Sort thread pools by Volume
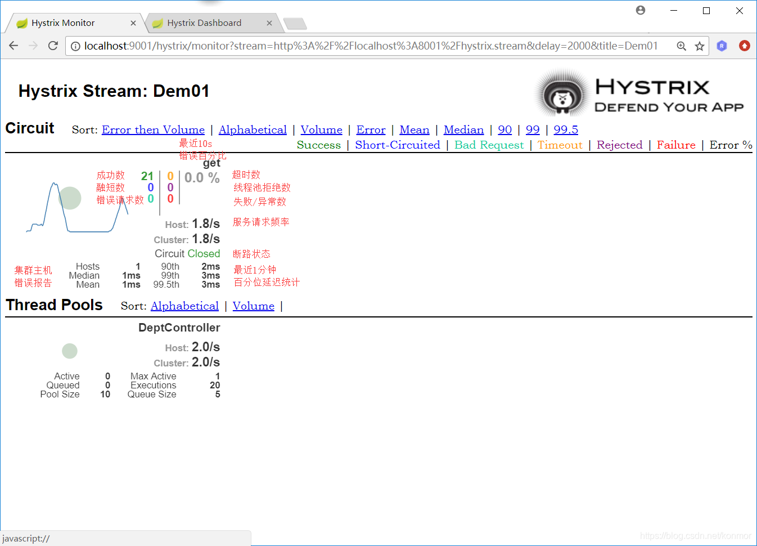Image resolution: width=757 pixels, height=546 pixels. 254,306
